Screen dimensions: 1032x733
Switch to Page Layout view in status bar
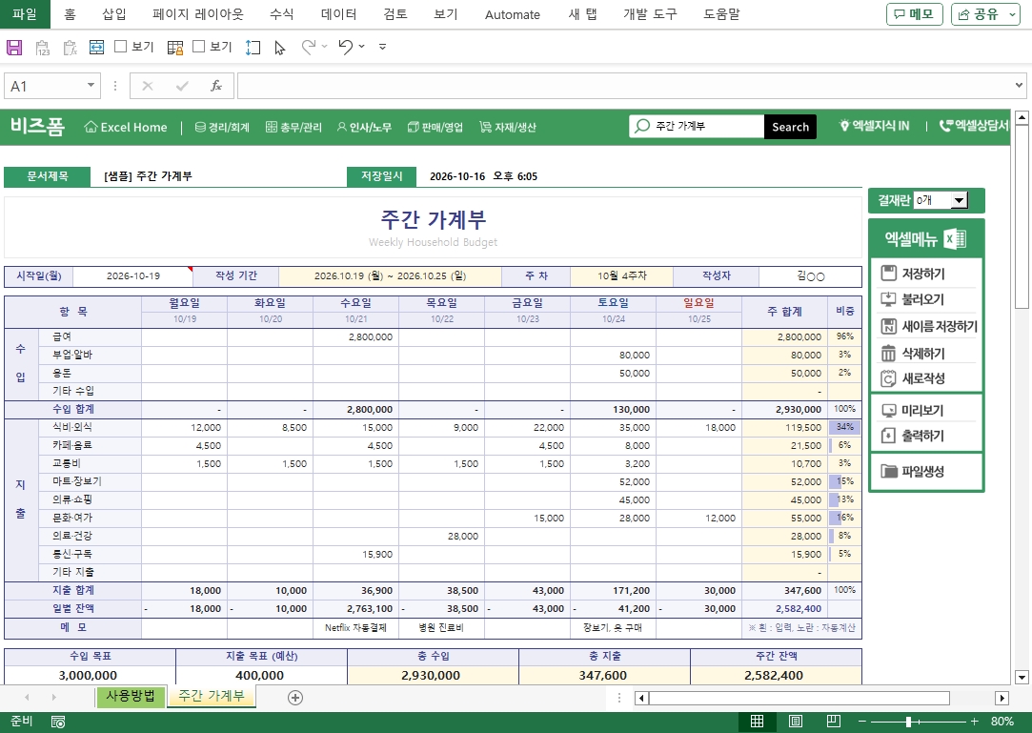coord(795,722)
